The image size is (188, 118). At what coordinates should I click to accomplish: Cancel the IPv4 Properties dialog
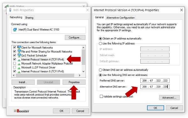click(x=174, y=108)
